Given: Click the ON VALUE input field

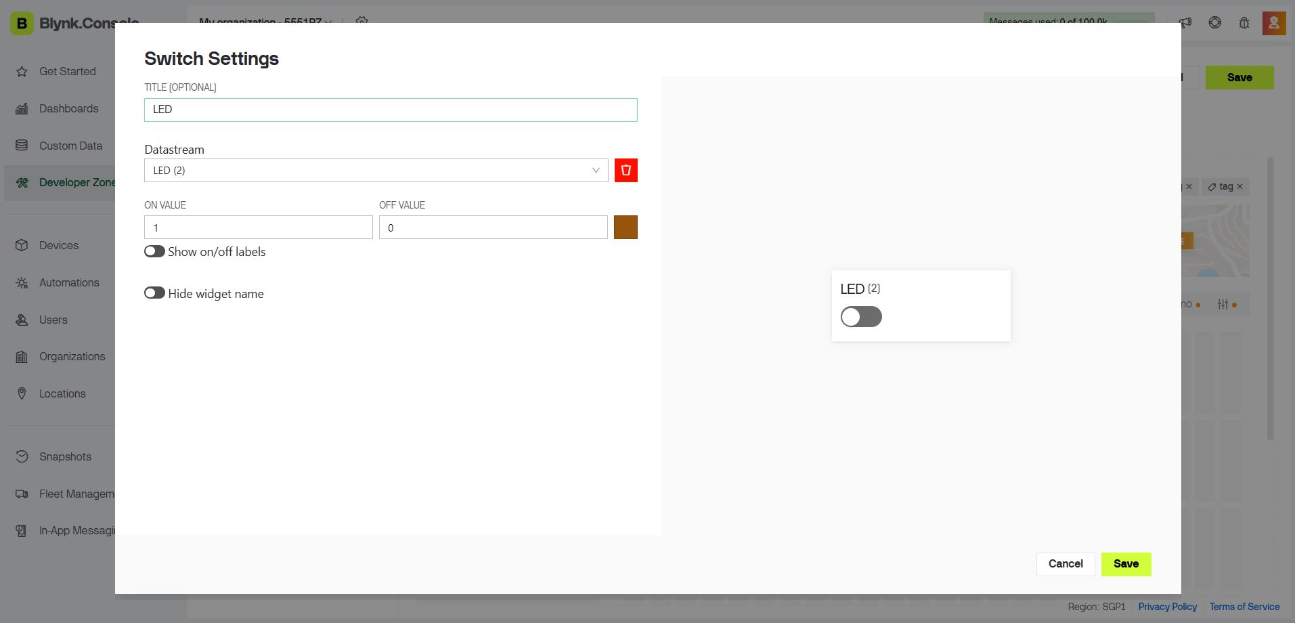Looking at the screenshot, I should click(258, 228).
